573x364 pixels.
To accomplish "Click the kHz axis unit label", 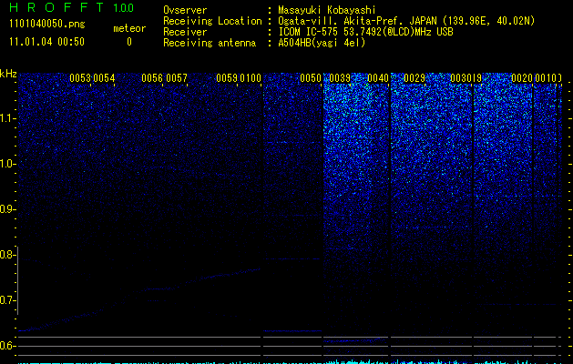I will point(8,74).
